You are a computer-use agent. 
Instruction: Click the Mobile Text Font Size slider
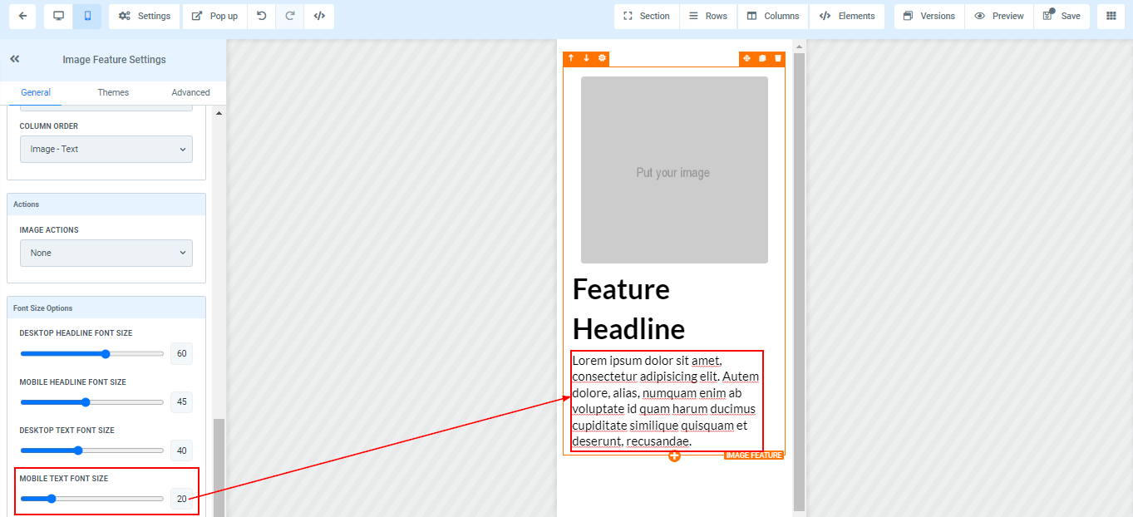click(91, 499)
